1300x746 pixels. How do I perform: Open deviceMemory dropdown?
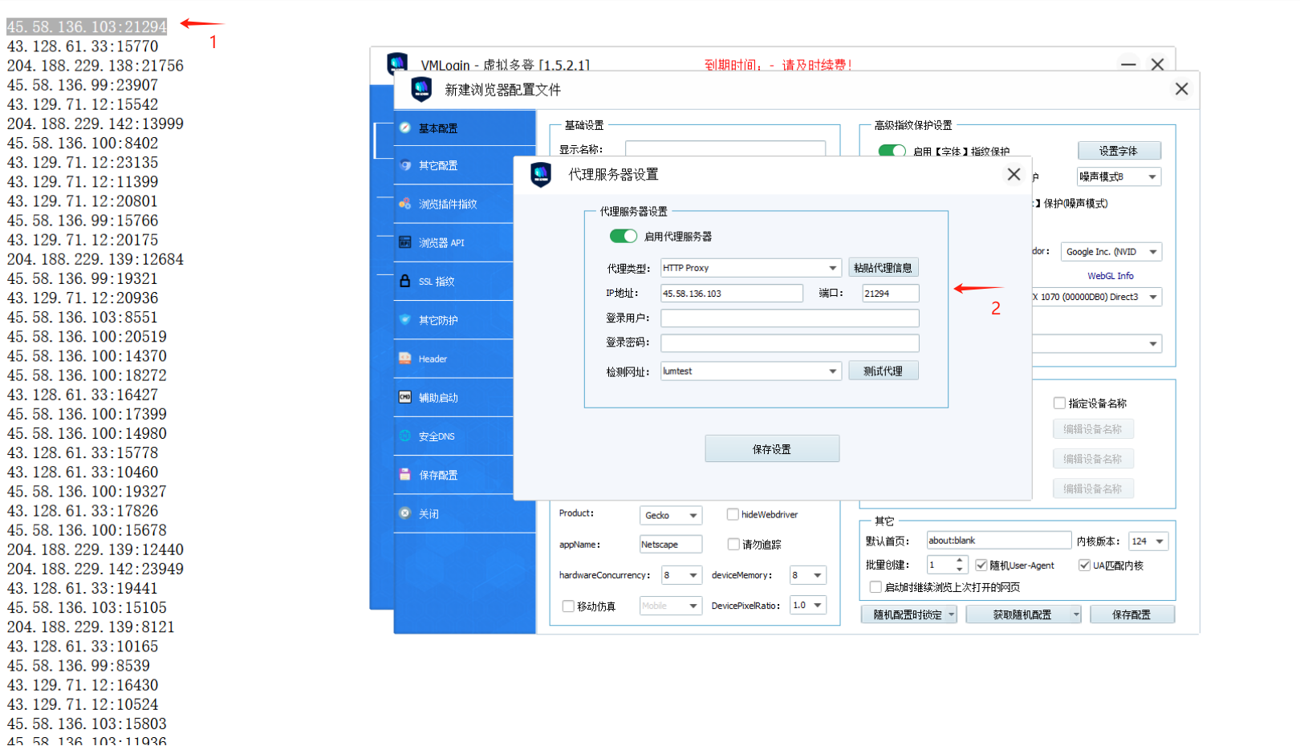point(807,575)
